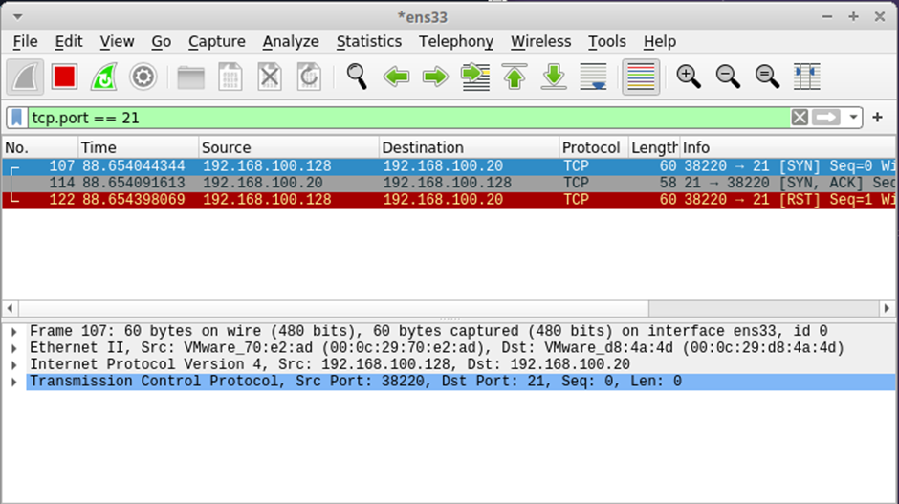Start a new capture with the shark fin icon
The width and height of the screenshot is (899, 504).
click(25, 77)
